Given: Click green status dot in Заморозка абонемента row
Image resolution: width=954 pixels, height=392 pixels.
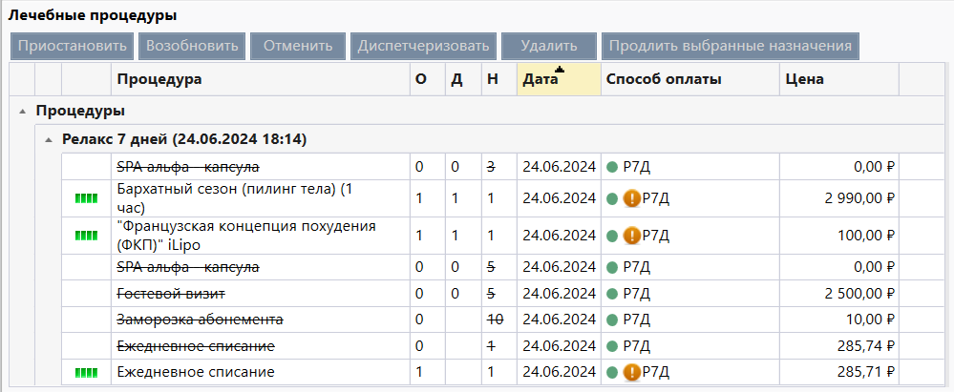Looking at the screenshot, I should 611,320.
